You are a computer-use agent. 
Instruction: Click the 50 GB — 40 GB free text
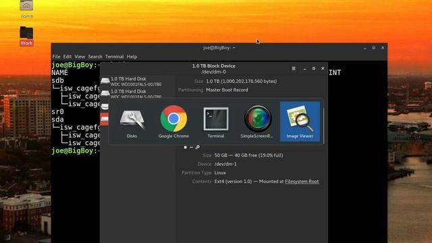click(x=248, y=155)
